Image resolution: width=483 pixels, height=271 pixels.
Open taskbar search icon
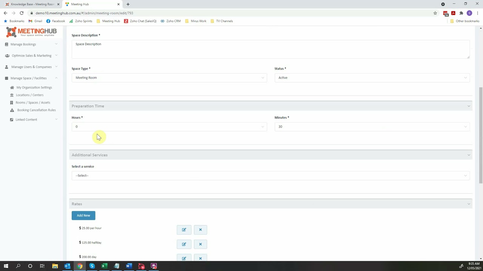click(18, 266)
